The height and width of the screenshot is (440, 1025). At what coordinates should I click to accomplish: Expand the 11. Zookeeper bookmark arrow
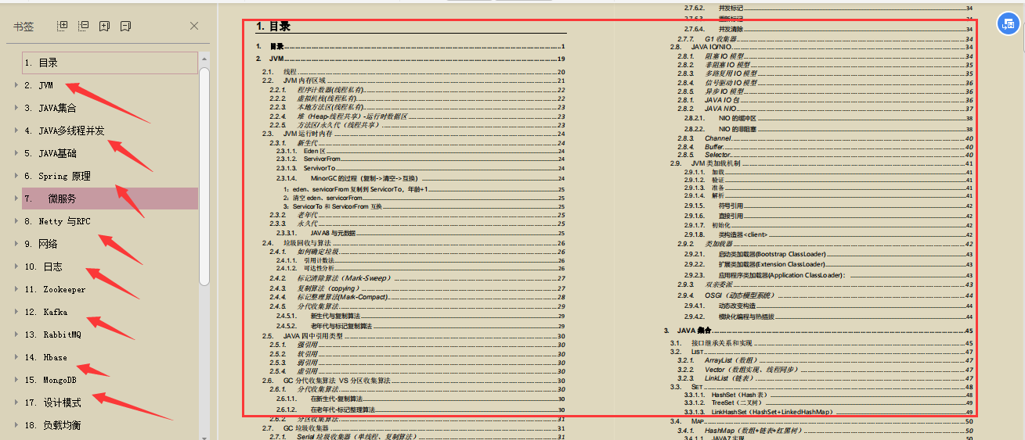point(16,289)
